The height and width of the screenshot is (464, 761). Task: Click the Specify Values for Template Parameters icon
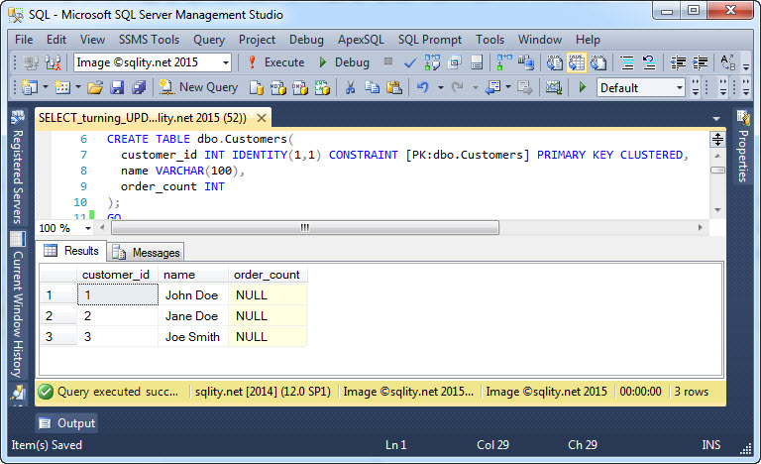click(728, 62)
